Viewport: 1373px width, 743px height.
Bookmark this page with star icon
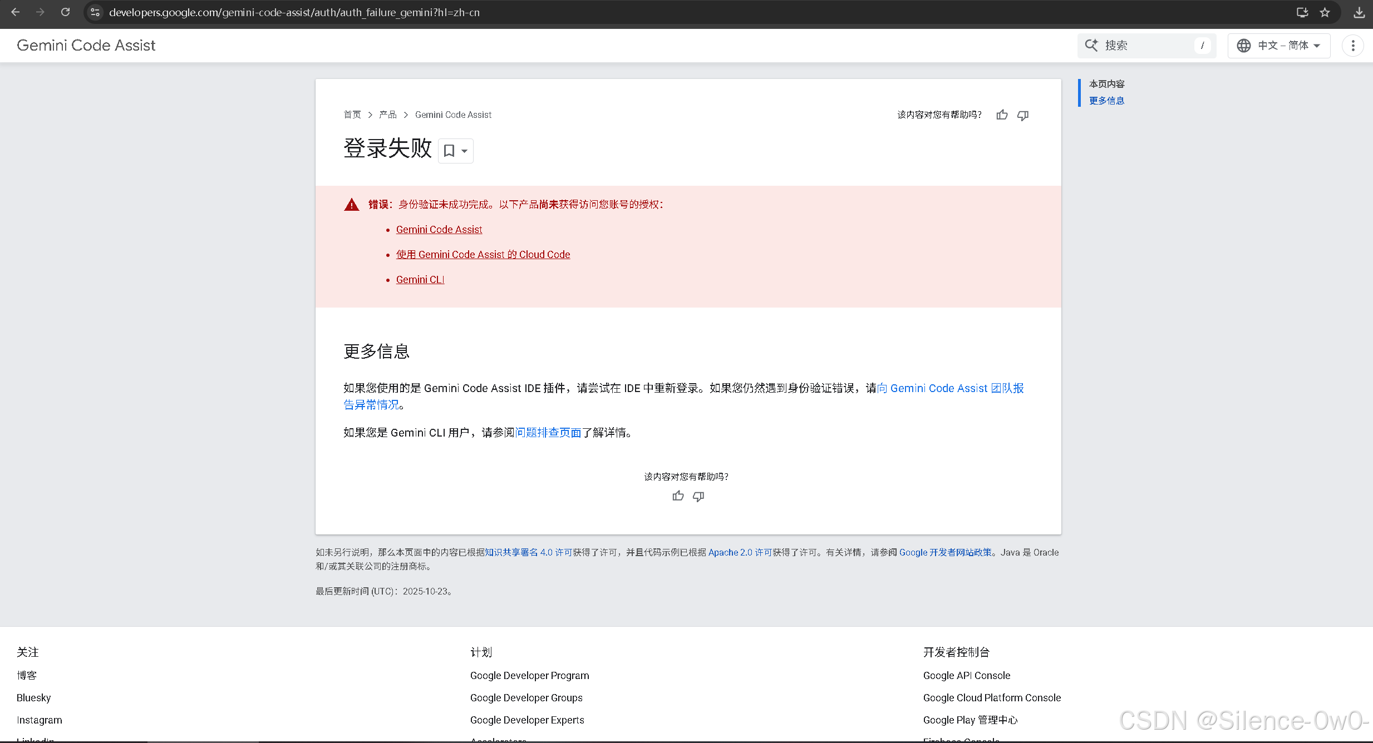[x=1325, y=12]
